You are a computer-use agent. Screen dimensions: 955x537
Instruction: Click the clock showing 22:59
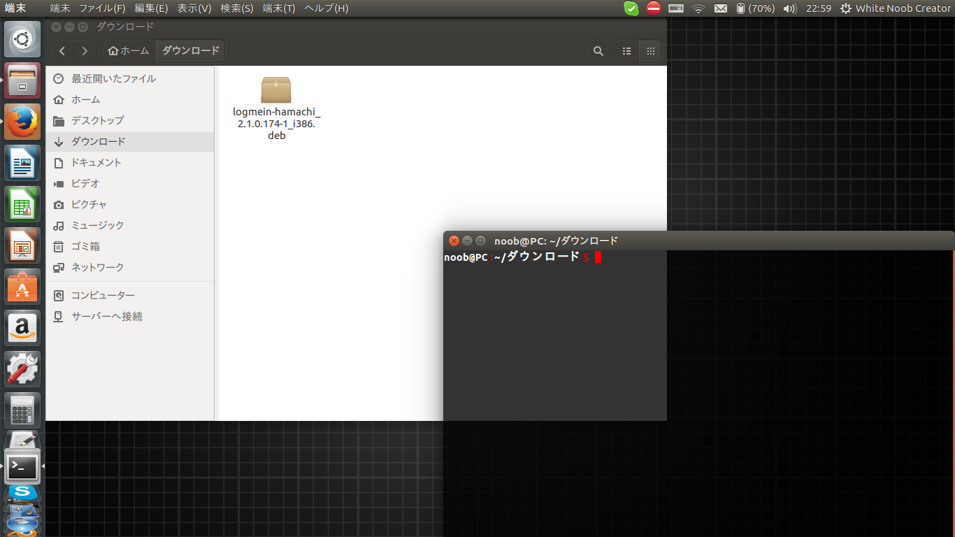tap(818, 8)
